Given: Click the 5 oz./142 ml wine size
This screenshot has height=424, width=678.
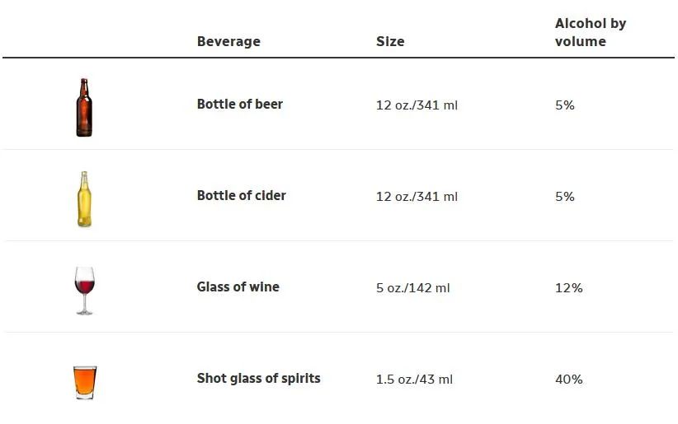Looking at the screenshot, I should tap(413, 288).
